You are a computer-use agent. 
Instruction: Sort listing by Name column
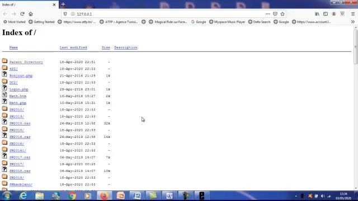point(13,47)
